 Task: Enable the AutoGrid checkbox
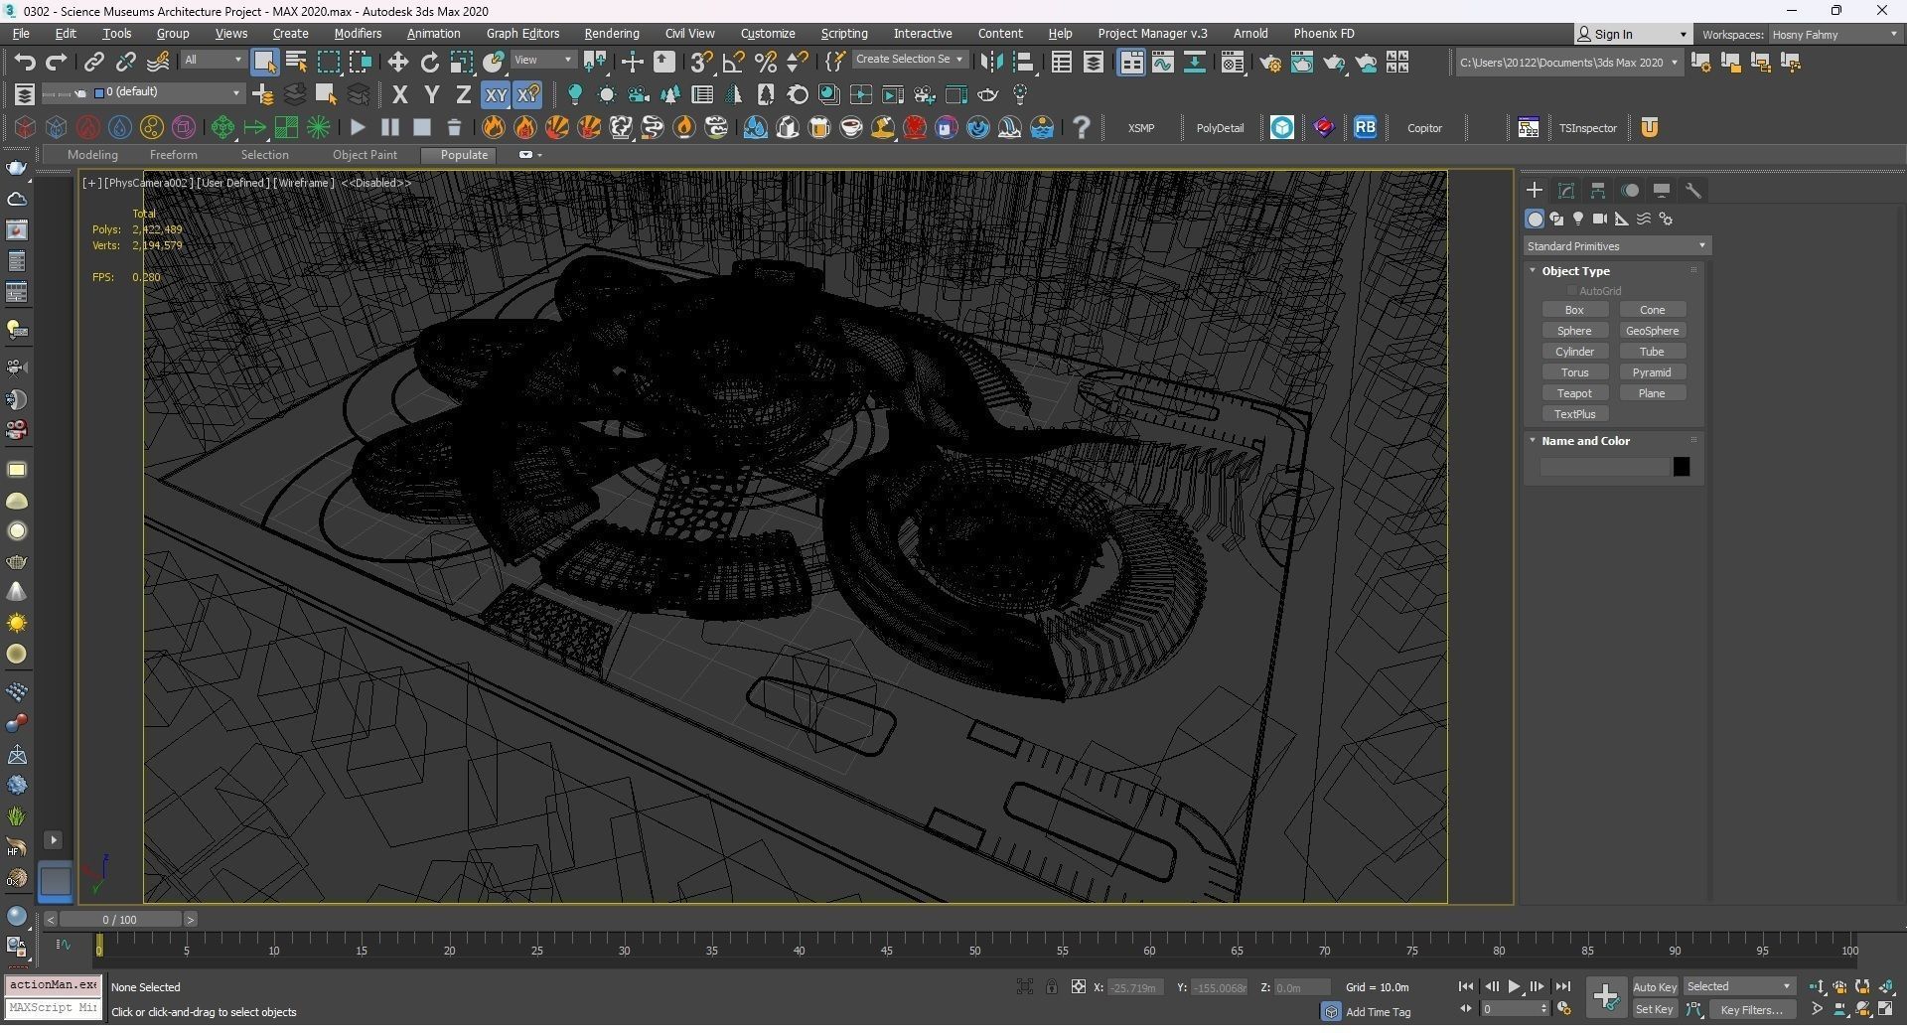(x=1571, y=291)
